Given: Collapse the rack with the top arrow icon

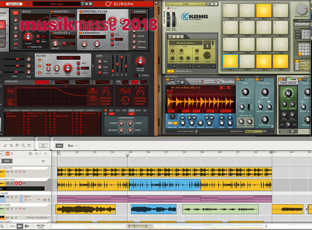Looking at the screenshot, I should [x=156, y=3].
